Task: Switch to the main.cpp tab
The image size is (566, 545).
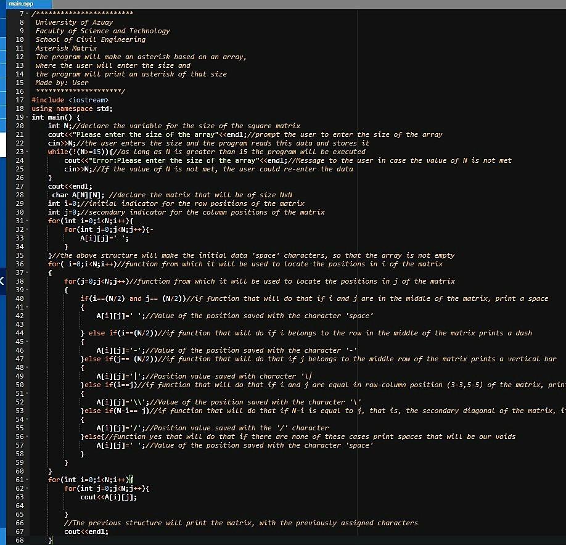Action: click(21, 4)
